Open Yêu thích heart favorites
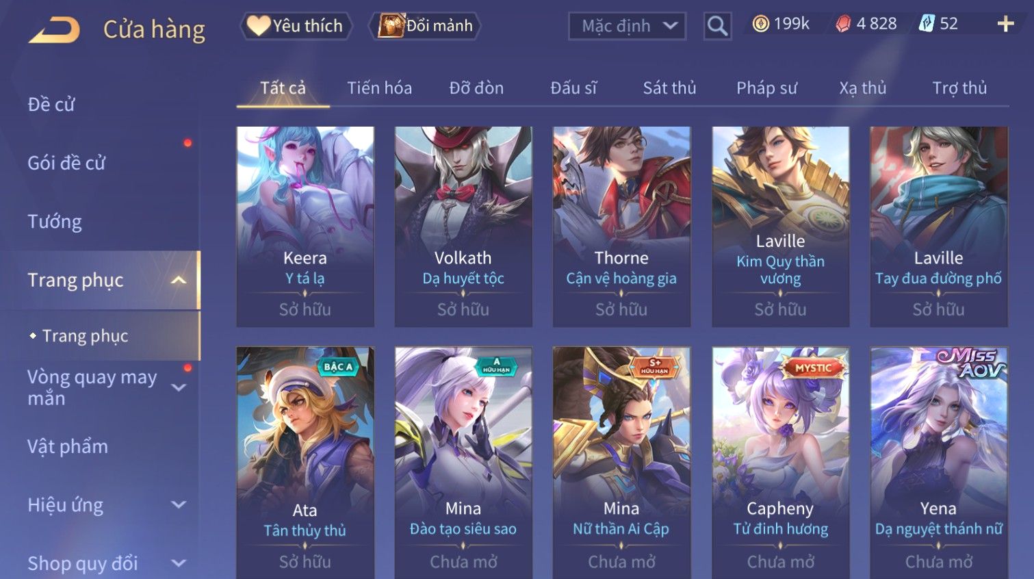This screenshot has height=579, width=1034. click(x=296, y=26)
